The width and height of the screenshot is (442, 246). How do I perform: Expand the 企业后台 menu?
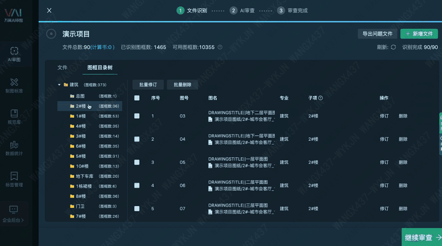tap(14, 214)
